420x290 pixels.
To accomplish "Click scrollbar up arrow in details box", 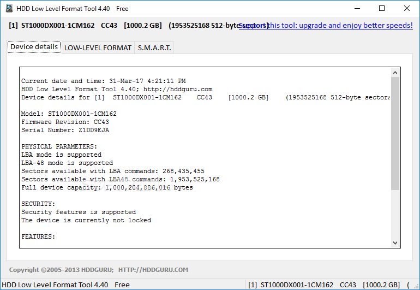I will pos(395,73).
